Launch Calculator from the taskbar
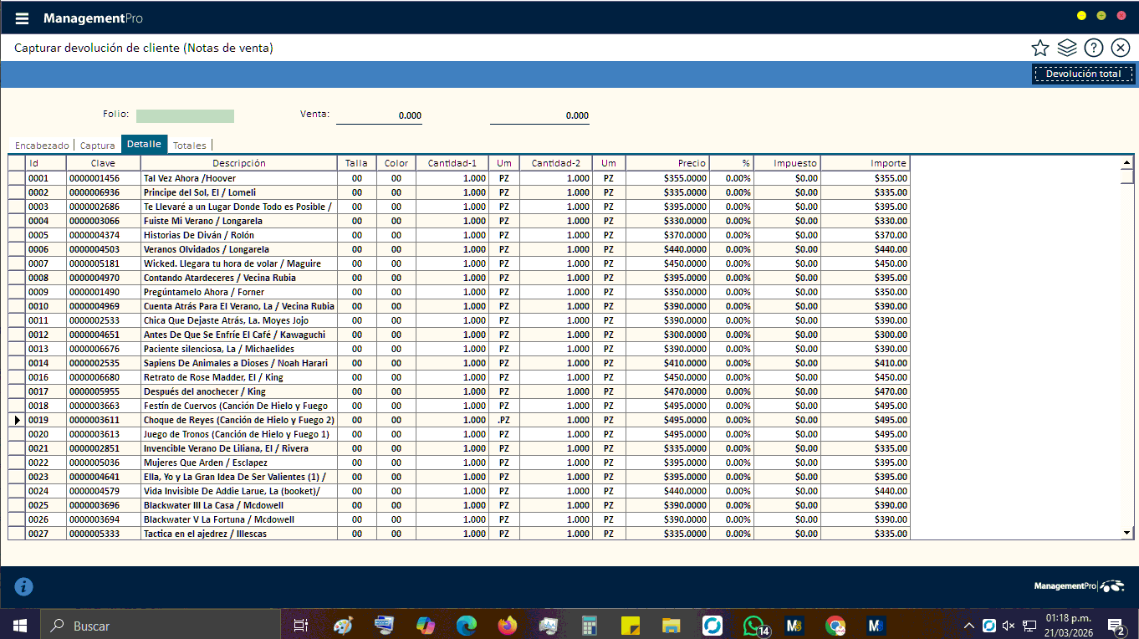This screenshot has width=1139, height=639. pyautogui.click(x=590, y=625)
